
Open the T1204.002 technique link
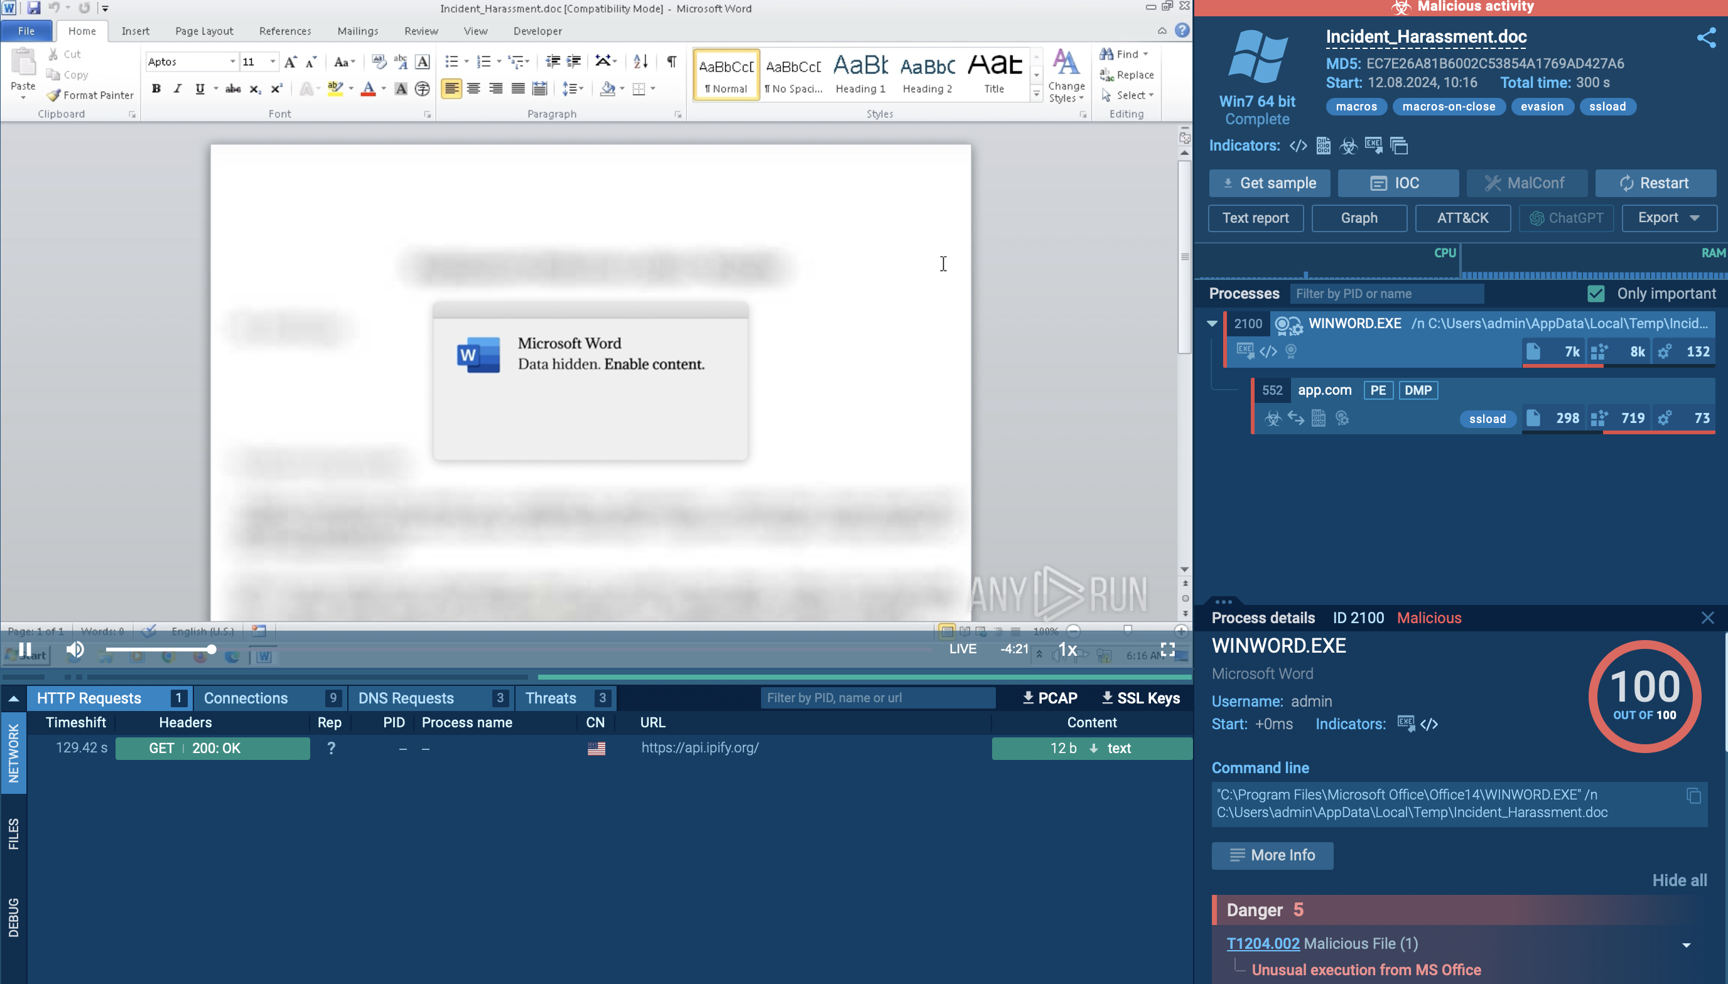[x=1262, y=943]
